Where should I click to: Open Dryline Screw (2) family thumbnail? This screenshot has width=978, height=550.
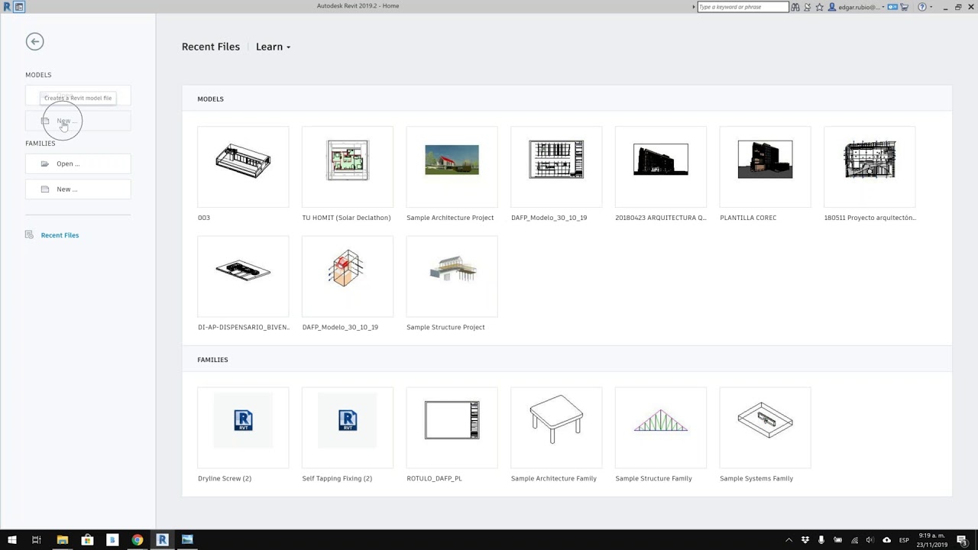coord(243,427)
